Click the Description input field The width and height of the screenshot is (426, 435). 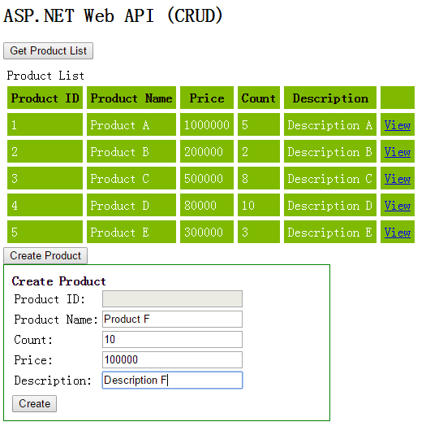tap(173, 380)
